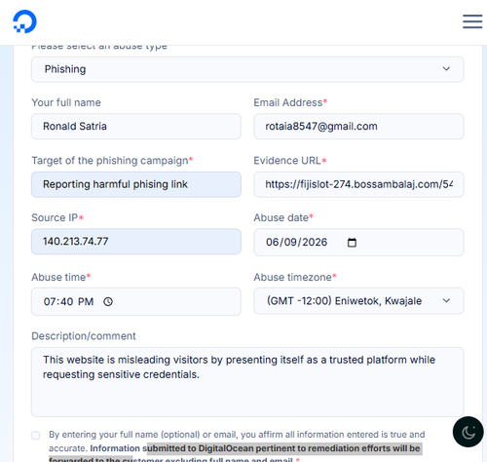This screenshot has width=487, height=462.
Task: Expand the Phishing abuse type dropdown
Action: click(x=247, y=69)
